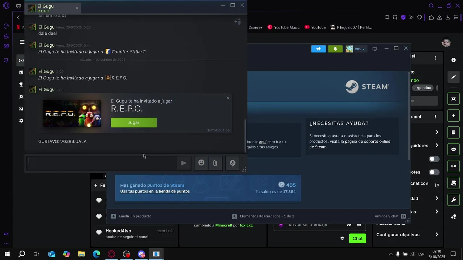Open File Explorer from taskbar
463x260 pixels.
click(81, 254)
